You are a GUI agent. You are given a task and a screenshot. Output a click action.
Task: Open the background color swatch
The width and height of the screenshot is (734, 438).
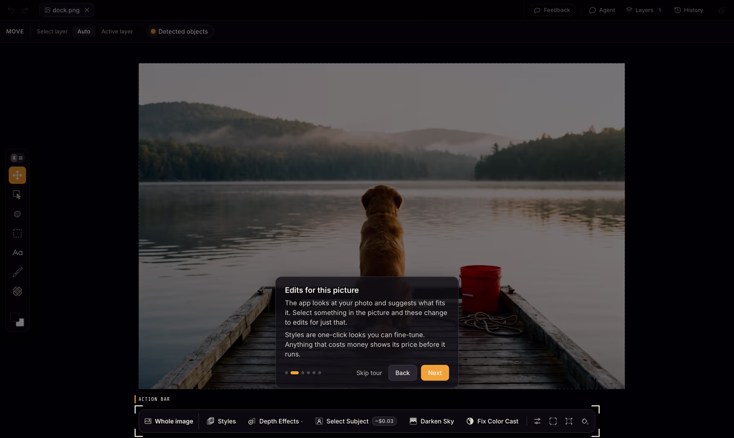(x=20, y=323)
